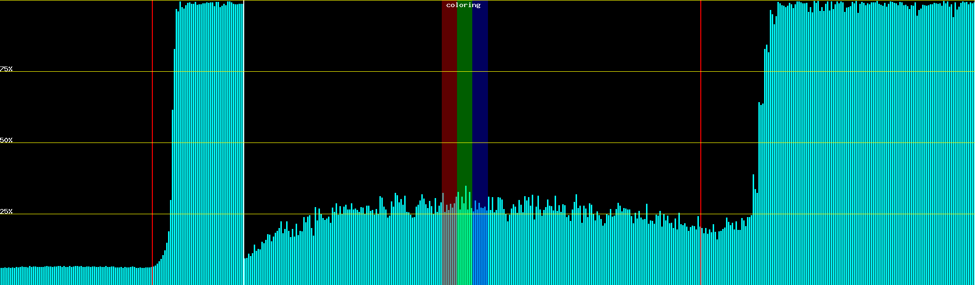Screen dimensions: 975x285
Task: Click the 25% axis label
Action: pos(6,211)
